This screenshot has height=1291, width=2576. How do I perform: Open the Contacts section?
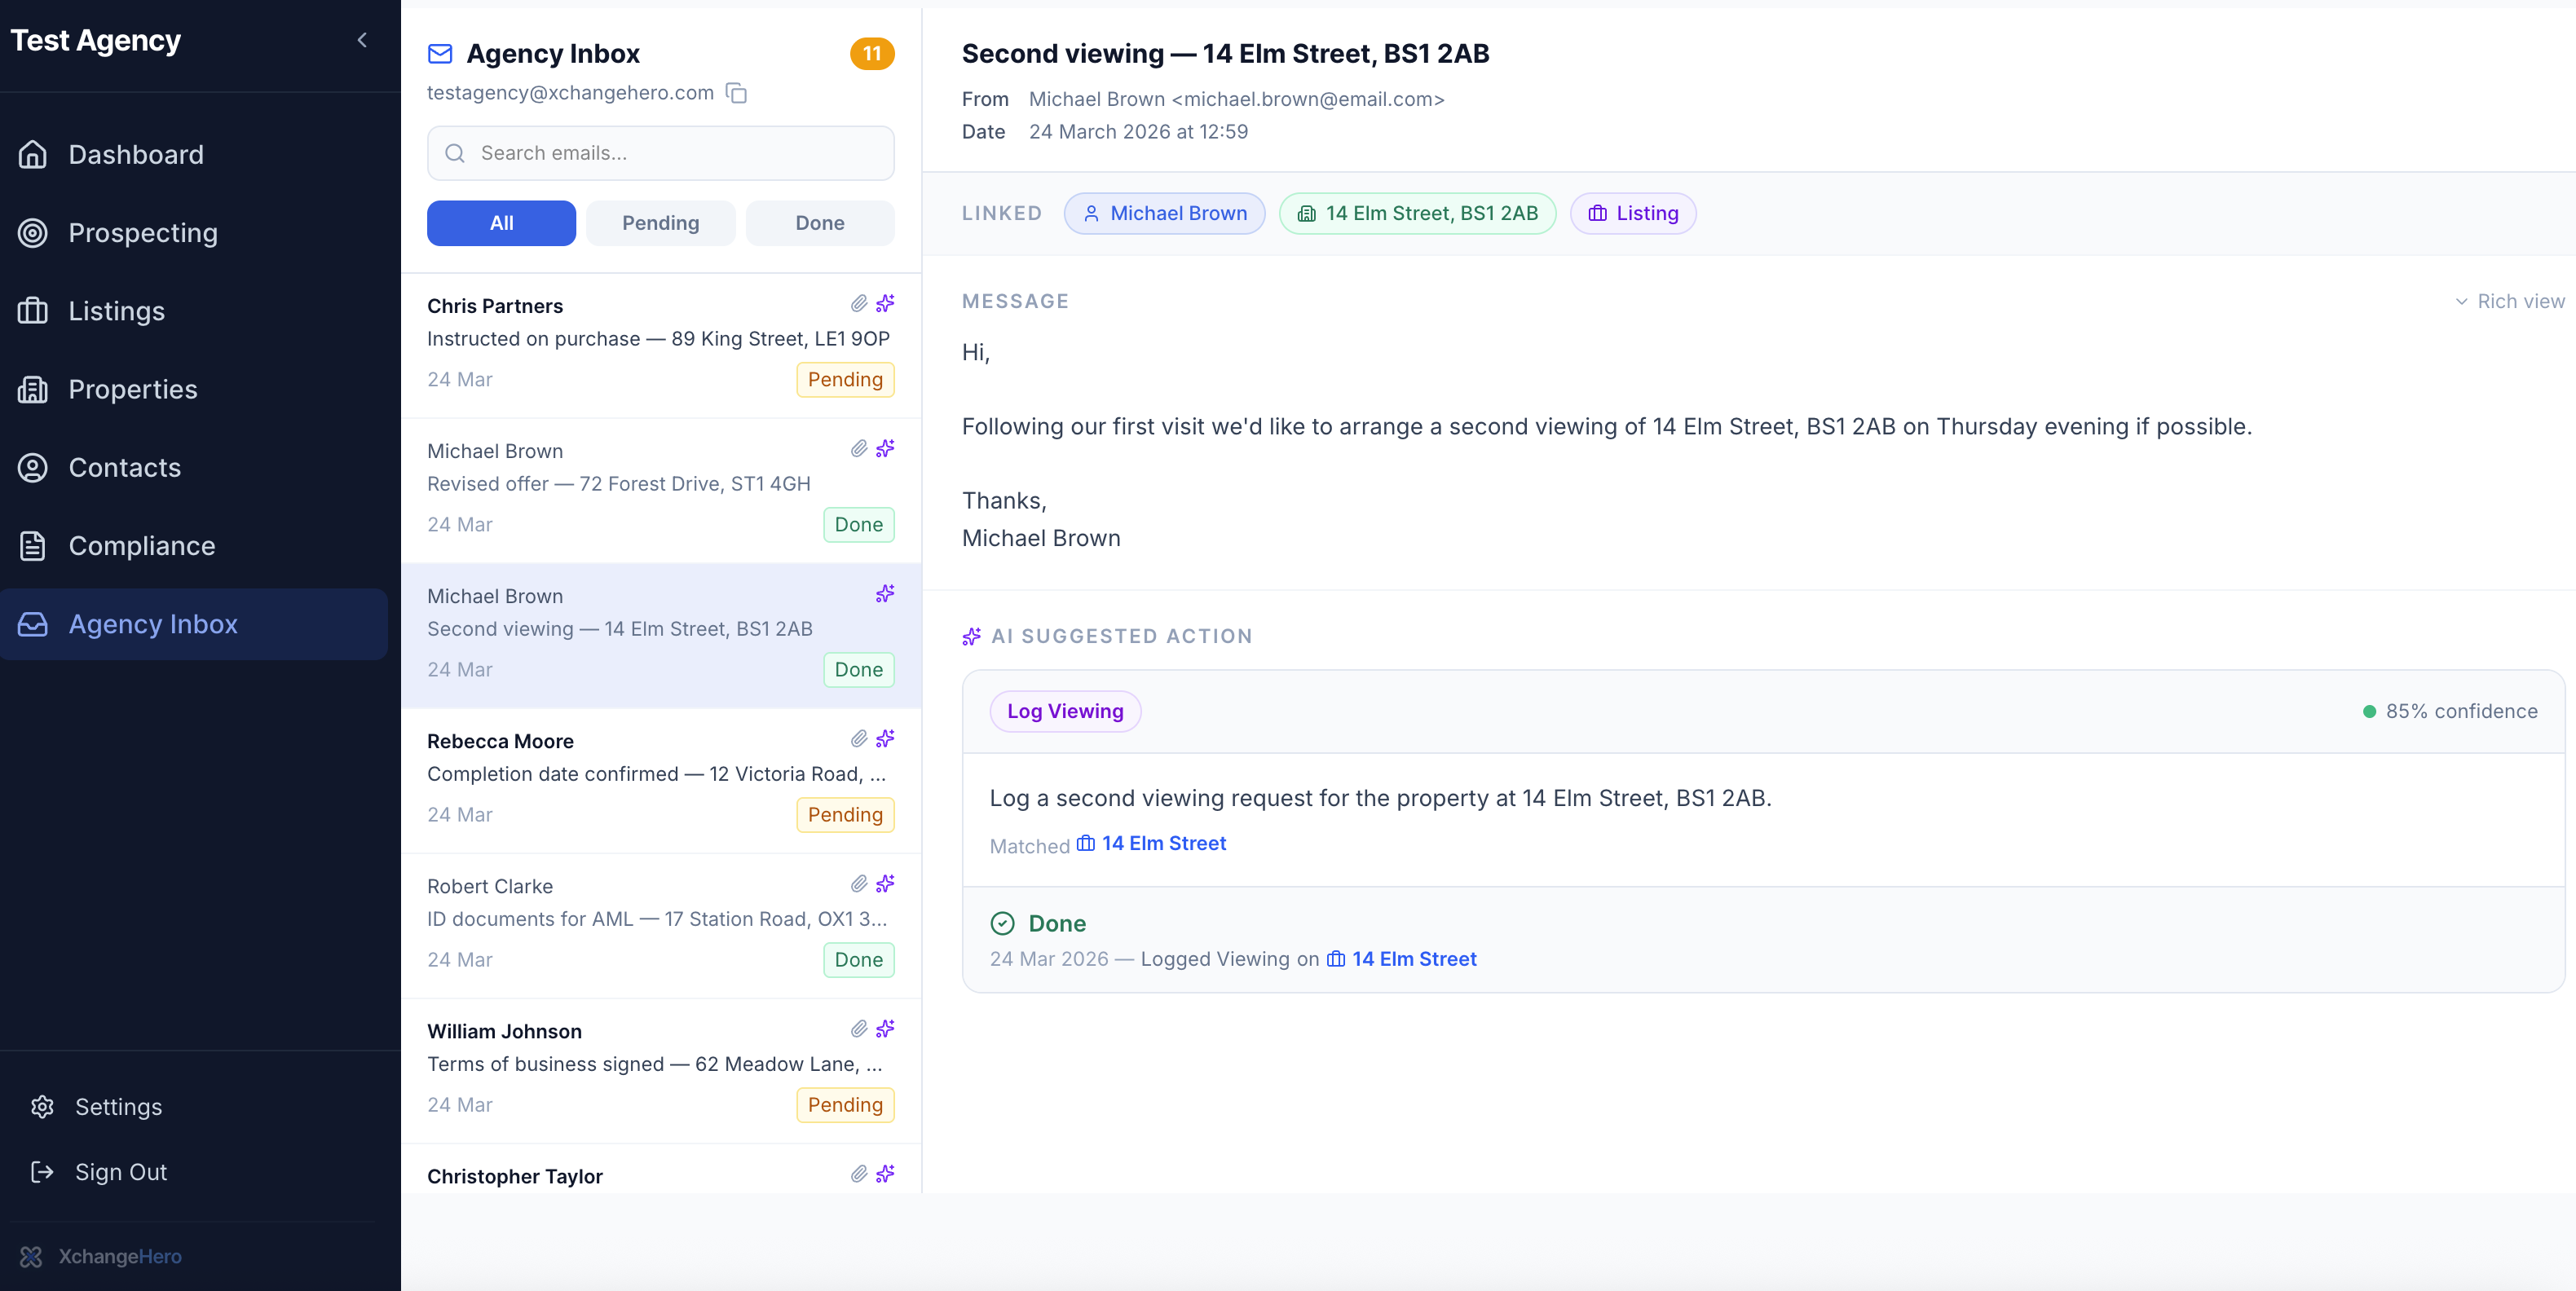124,467
